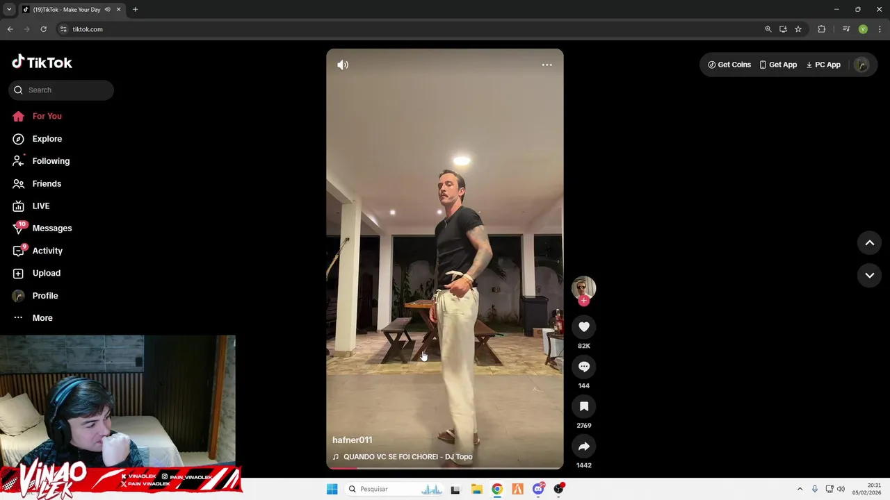The width and height of the screenshot is (890, 500).
Task: Mute the tab with its audio icon
Action: click(107, 10)
